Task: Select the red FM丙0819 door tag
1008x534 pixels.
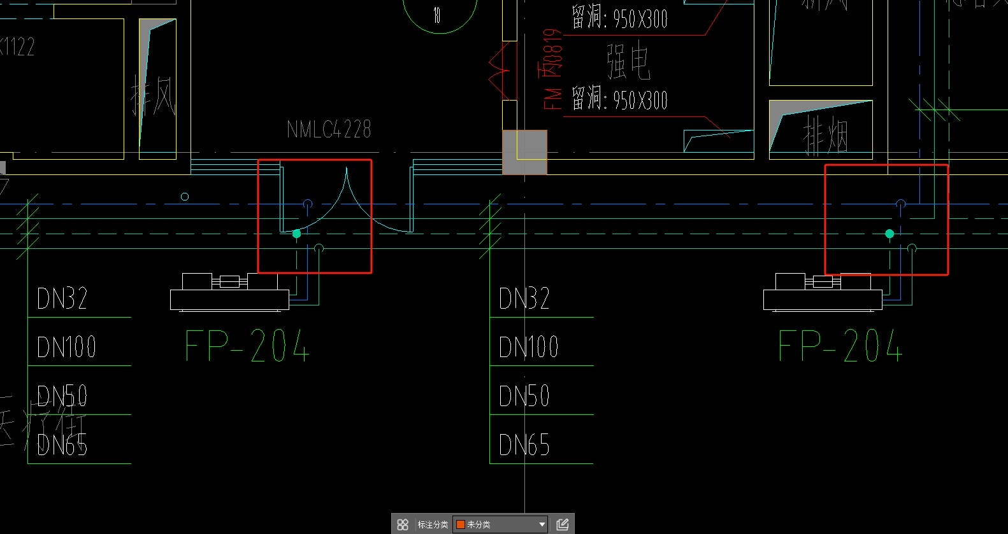Action: (552, 69)
